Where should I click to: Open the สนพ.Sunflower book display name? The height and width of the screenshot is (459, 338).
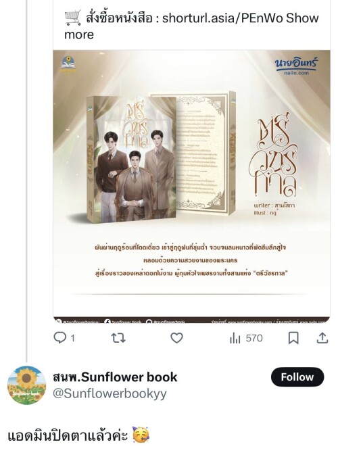pyautogui.click(x=115, y=377)
